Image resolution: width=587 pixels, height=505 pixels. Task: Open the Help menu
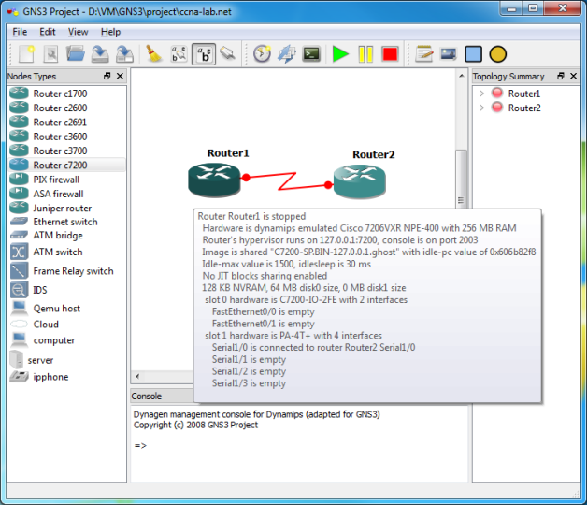click(x=110, y=32)
